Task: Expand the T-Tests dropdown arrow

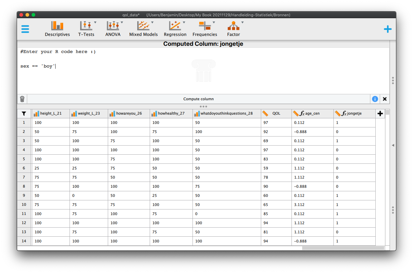Action: [95, 22]
